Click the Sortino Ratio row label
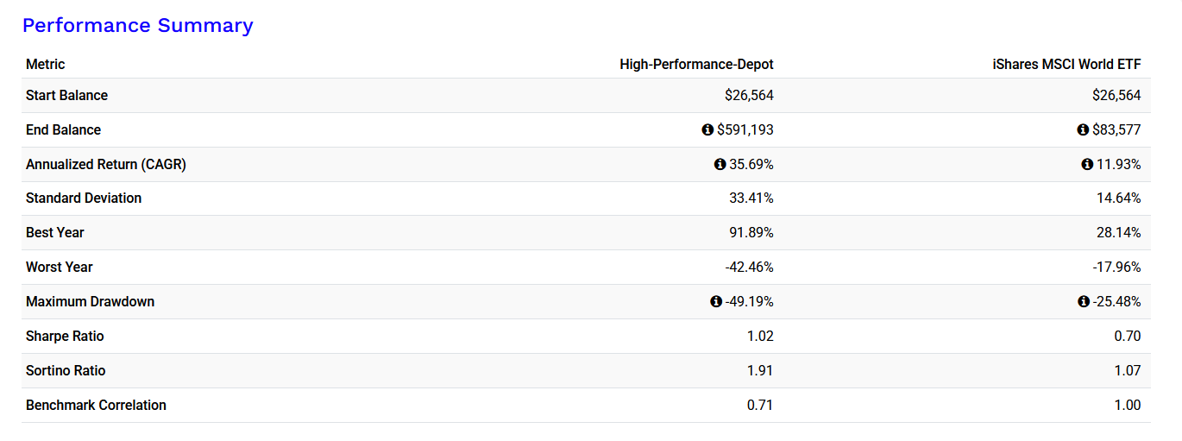The image size is (1182, 441). [x=66, y=371]
